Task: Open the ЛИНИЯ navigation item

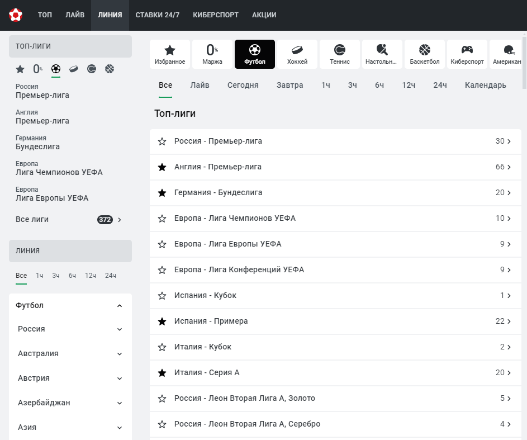Action: pyautogui.click(x=110, y=15)
